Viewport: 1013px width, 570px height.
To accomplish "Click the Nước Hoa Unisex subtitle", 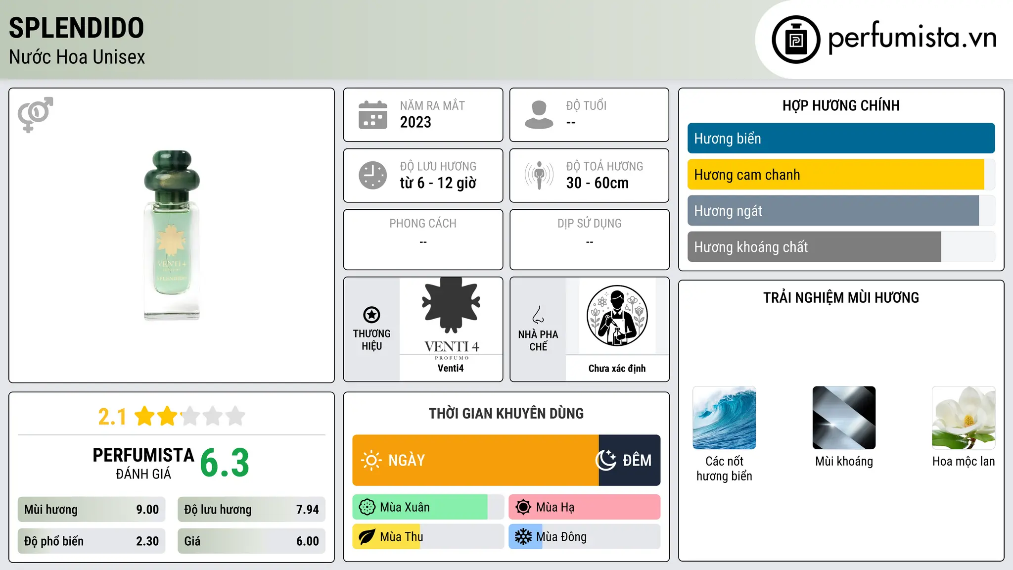I will pyautogui.click(x=77, y=57).
